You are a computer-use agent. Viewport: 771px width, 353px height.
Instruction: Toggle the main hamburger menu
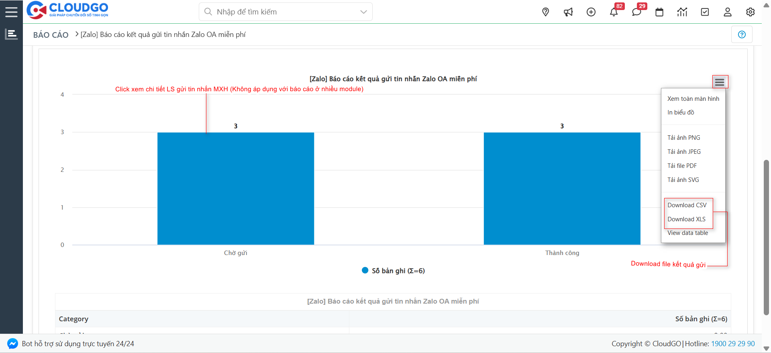(11, 12)
